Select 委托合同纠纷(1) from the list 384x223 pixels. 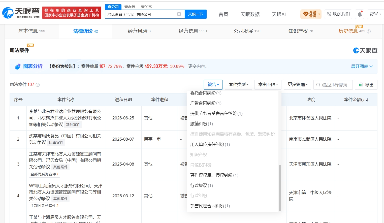pyautogui.click(x=206, y=93)
